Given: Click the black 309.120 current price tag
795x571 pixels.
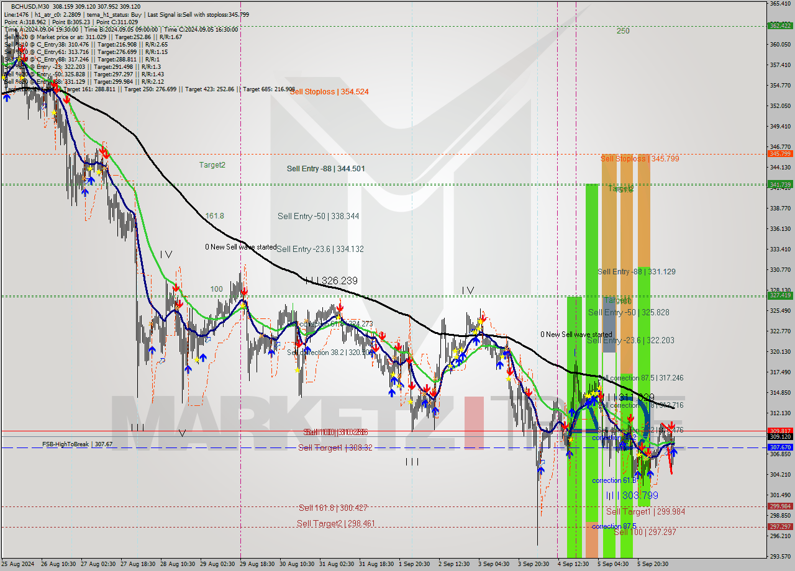Looking at the screenshot, I should click(780, 437).
